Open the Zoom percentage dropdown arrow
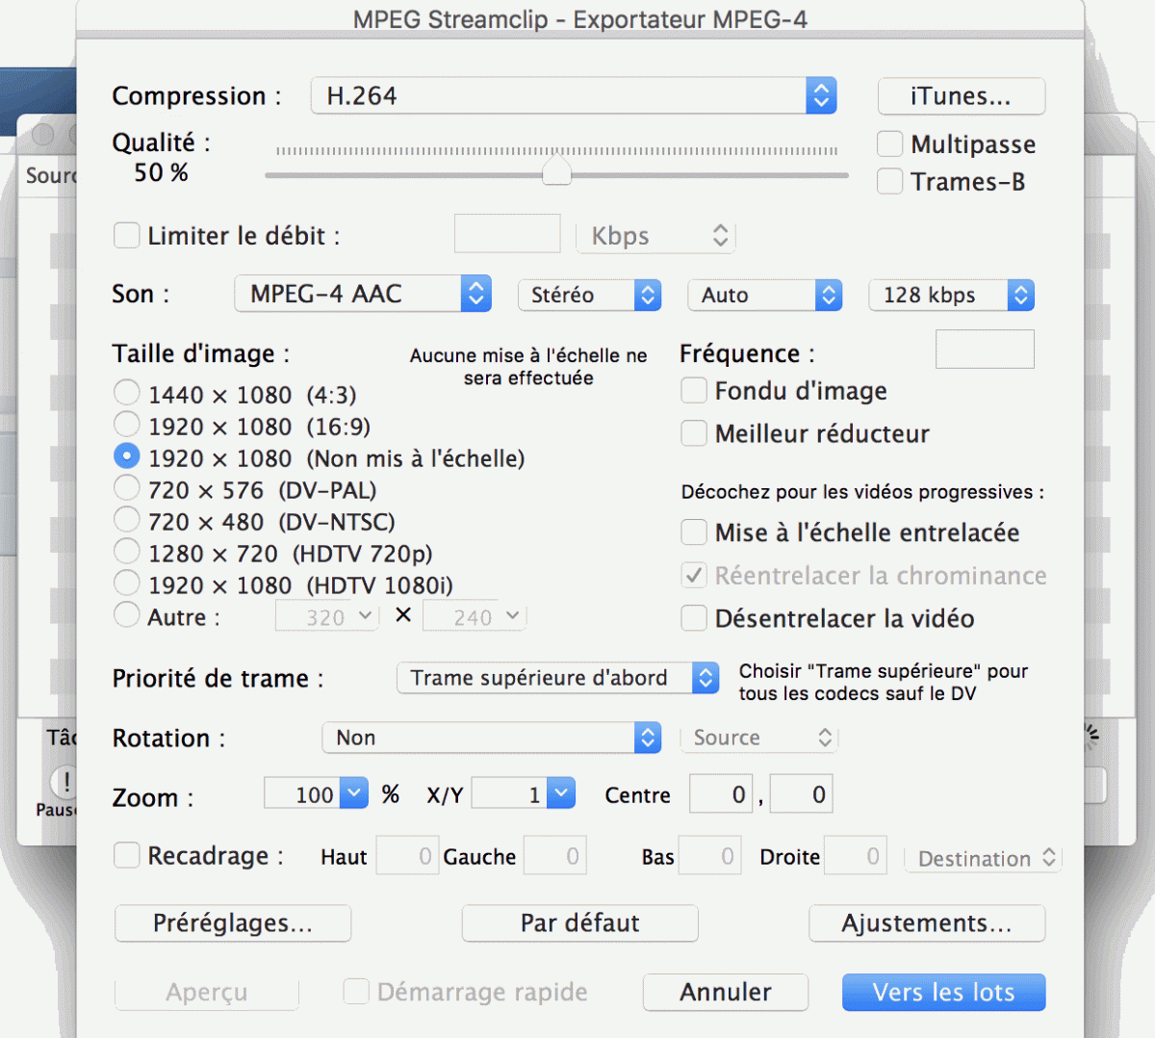This screenshot has height=1038, width=1155. coord(355,793)
